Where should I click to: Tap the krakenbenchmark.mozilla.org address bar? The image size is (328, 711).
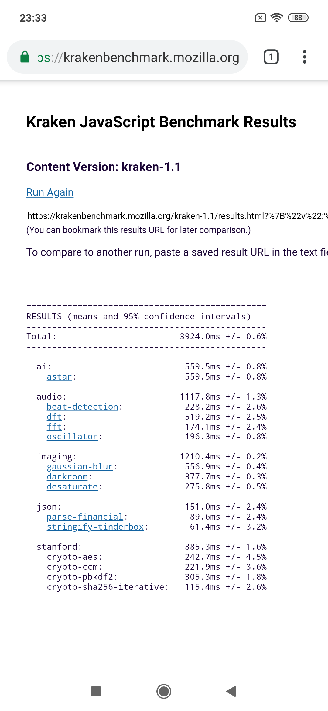coord(138,57)
